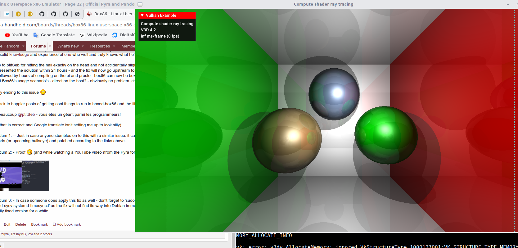The height and width of the screenshot is (248, 518).
Task: Open the proof screenshot thumbnail in post
Action: tap(25, 176)
